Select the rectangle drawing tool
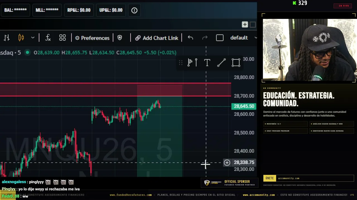357x200 pixels. coord(236,63)
